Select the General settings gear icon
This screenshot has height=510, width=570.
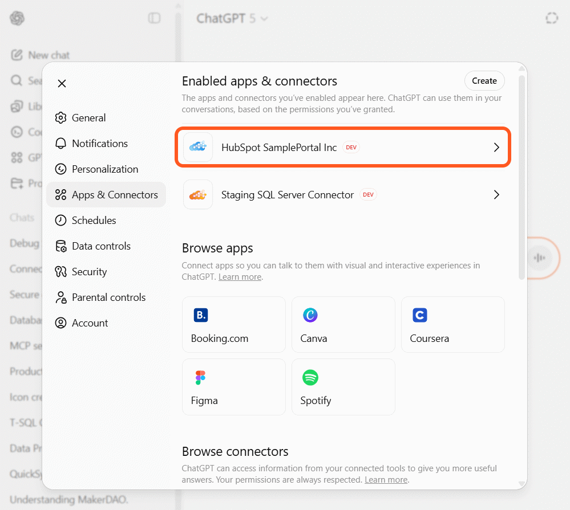point(61,117)
